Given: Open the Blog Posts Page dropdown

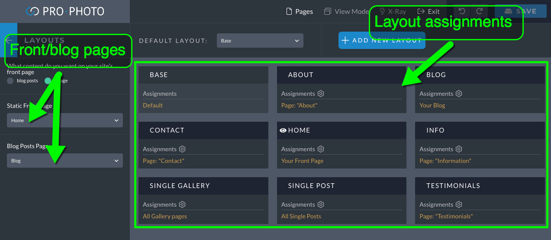Looking at the screenshot, I should click(x=65, y=161).
